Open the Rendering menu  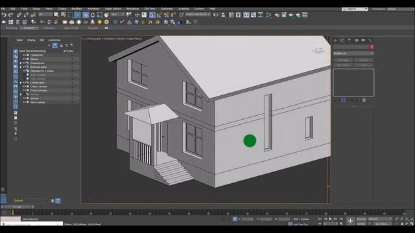tap(132, 8)
